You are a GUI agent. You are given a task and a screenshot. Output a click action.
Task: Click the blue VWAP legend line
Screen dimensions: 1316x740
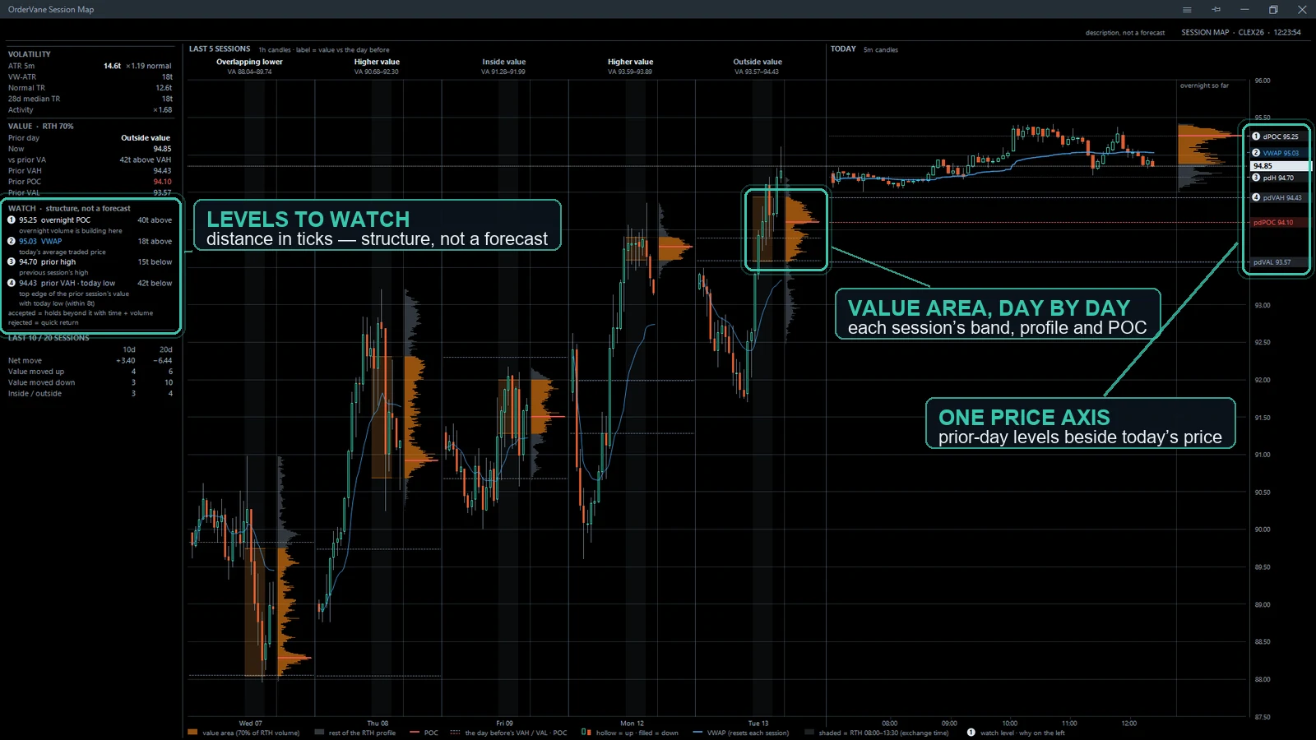[x=697, y=733]
